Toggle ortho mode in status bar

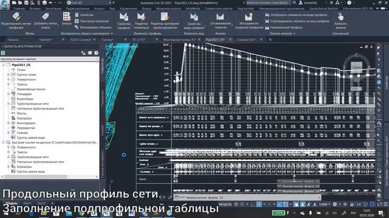point(252,204)
